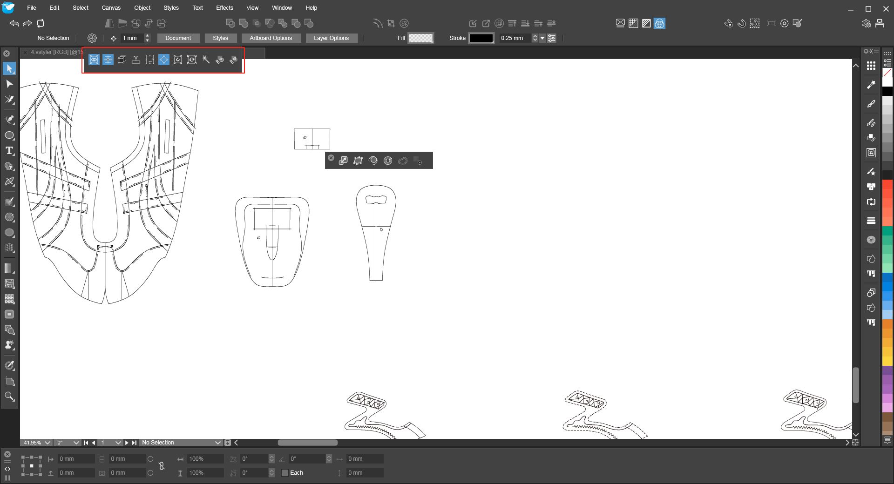Select the Text tool in left toolbar

tap(9, 151)
